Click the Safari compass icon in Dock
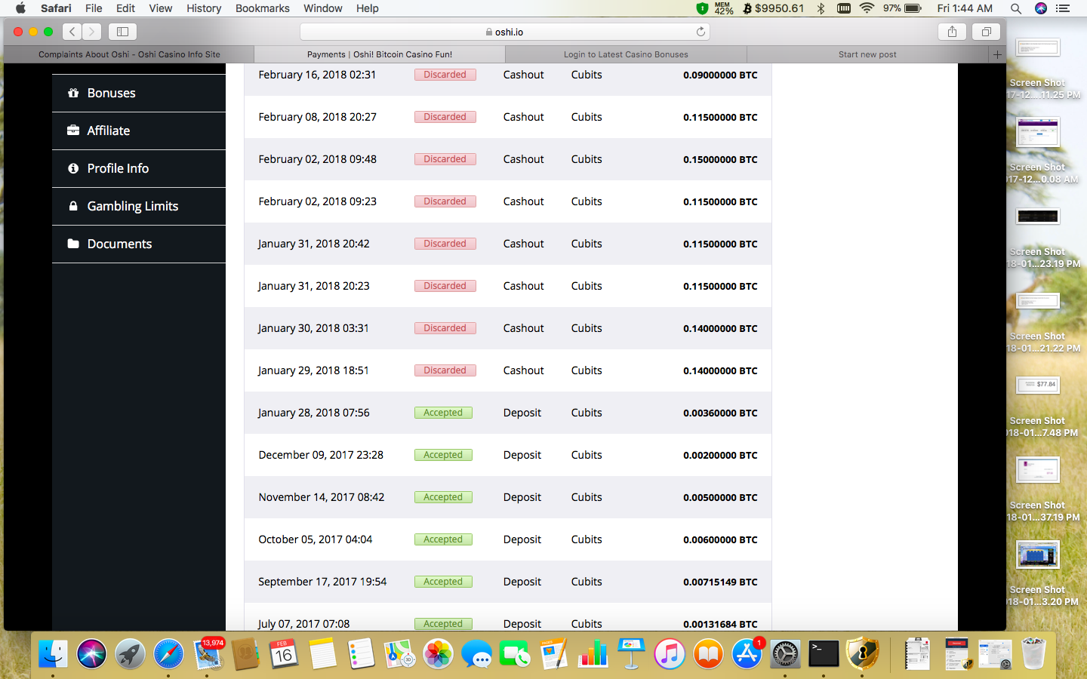Screen dimensions: 1087x679 coord(168,654)
